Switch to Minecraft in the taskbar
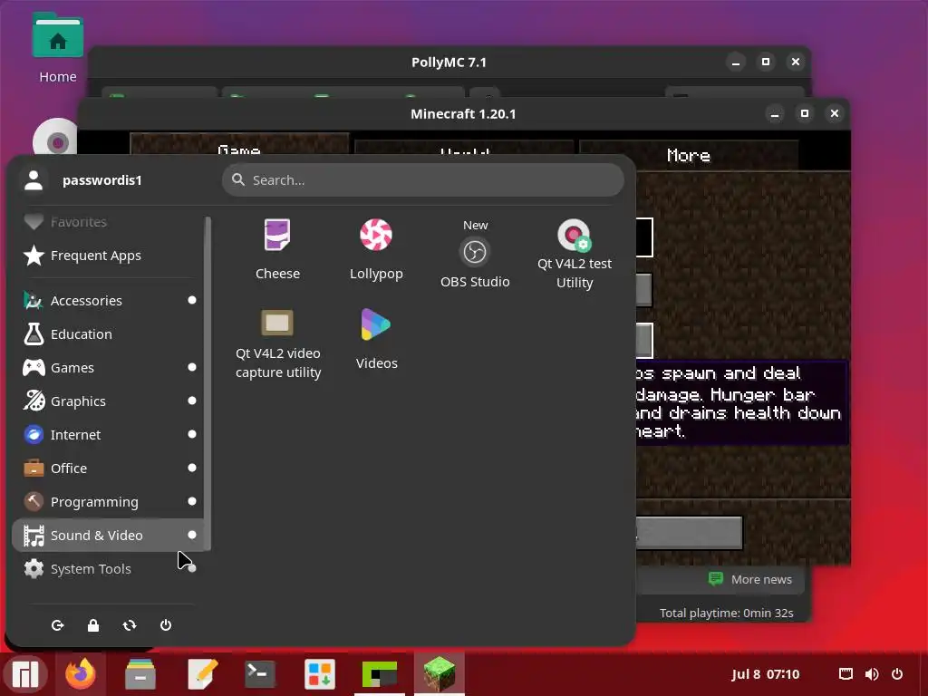The width and height of the screenshot is (928, 696). (440, 674)
